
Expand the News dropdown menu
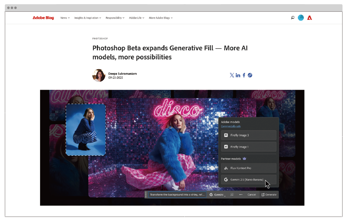pyautogui.click(x=65, y=18)
